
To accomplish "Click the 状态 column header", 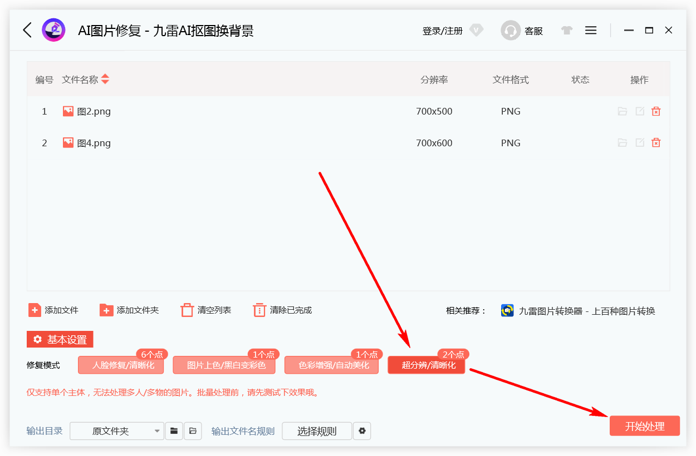I will coord(580,80).
